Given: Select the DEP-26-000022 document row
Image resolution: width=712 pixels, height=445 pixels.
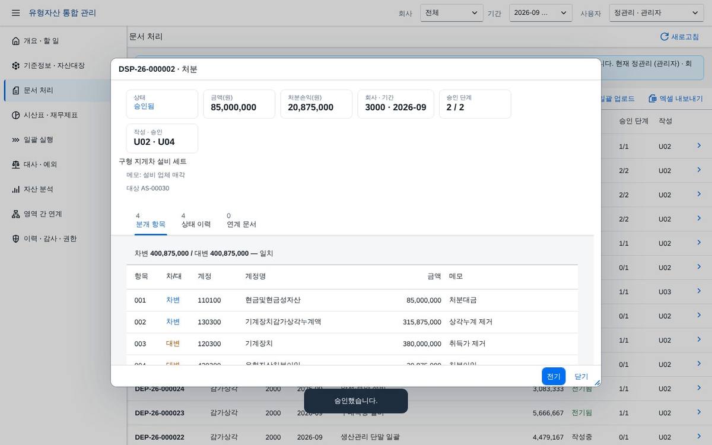Looking at the screenshot, I should pyautogui.click(x=419, y=437).
